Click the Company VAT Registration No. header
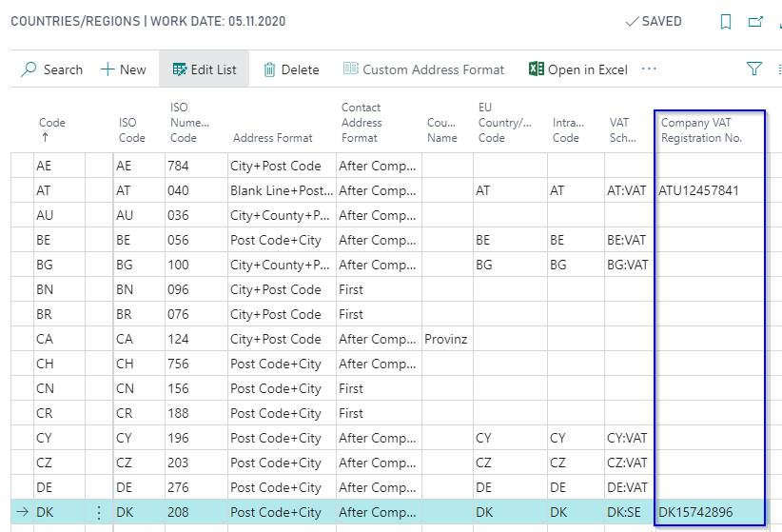The width and height of the screenshot is (782, 532). pyautogui.click(x=701, y=129)
